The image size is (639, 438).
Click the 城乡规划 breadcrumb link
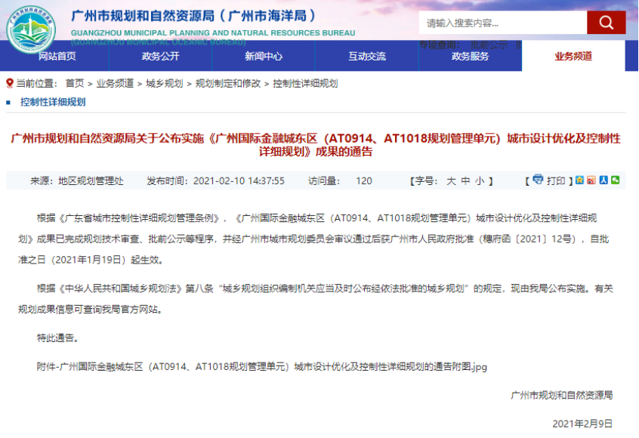pos(164,84)
